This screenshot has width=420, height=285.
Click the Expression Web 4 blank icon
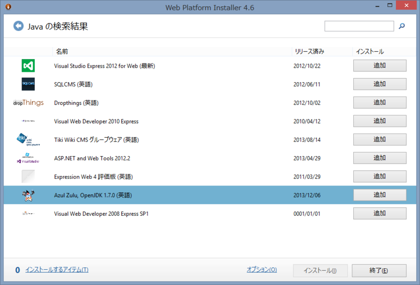(28, 177)
